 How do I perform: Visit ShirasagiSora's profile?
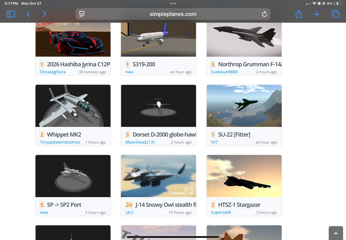(x=53, y=72)
